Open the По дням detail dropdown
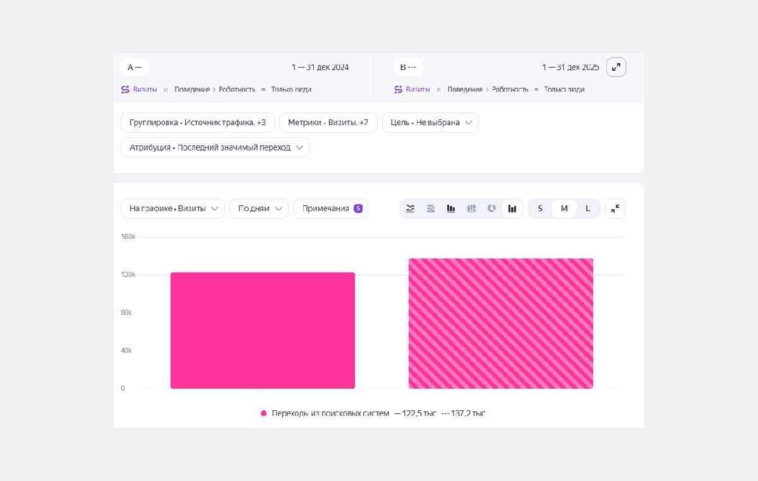758x481 pixels. [x=259, y=209]
